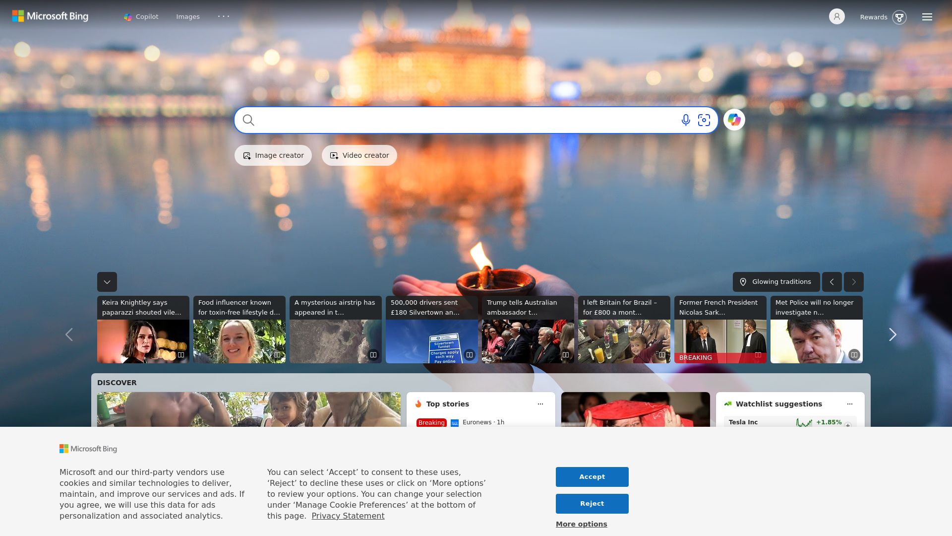The height and width of the screenshot is (536, 952).
Task: Click the Microsoft Bing logo
Action: click(x=50, y=16)
